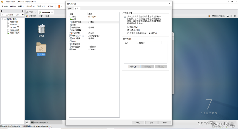Click the volume icon in CentOS top bar

click(x=231, y=16)
